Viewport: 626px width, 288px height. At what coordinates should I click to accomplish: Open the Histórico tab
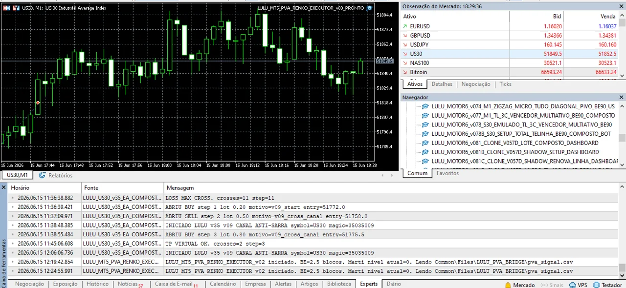tap(97, 284)
